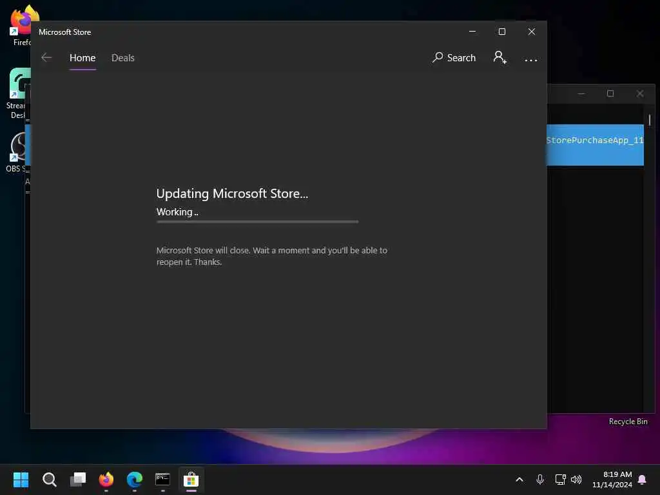Launch Microsoft Edge from the taskbar
This screenshot has width=660, height=495.
135,480
